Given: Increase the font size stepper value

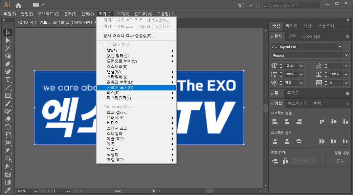Looking at the screenshot, I should 281,64.
